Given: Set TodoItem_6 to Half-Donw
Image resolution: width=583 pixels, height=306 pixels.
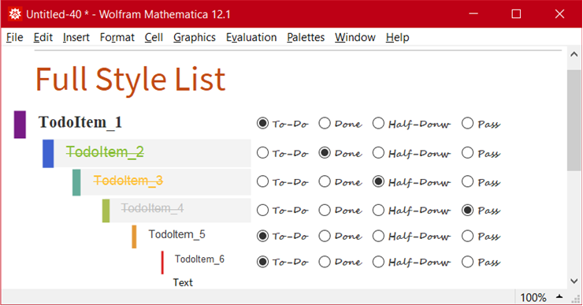Looking at the screenshot, I should (378, 262).
